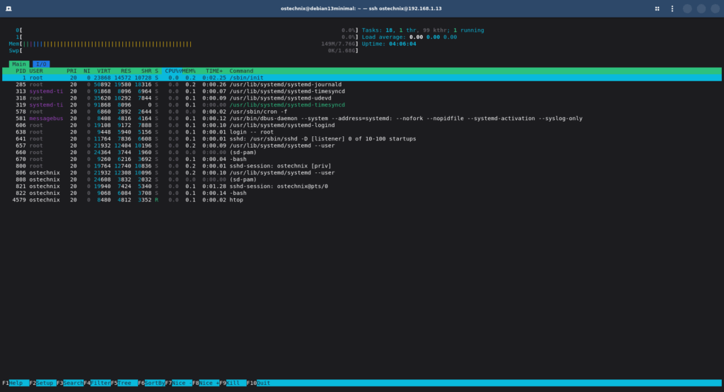
Task: Select the systemd-udevd process row
Action: (362, 98)
